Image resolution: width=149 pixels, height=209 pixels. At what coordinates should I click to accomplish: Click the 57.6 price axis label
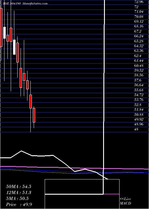click(x=138, y=80)
